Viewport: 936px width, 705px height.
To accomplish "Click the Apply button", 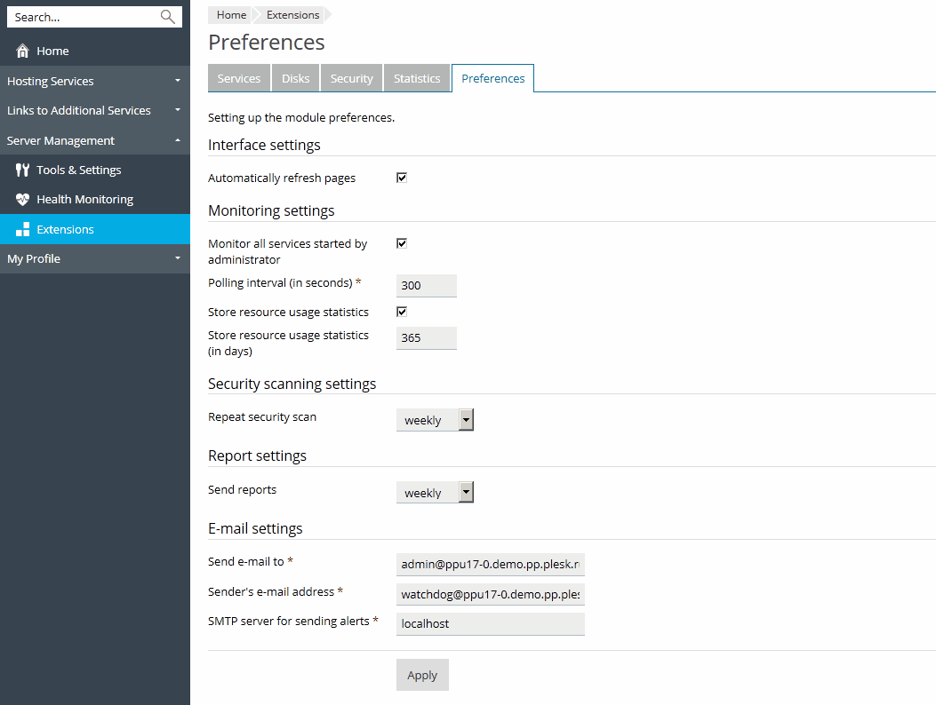I will click(x=422, y=675).
